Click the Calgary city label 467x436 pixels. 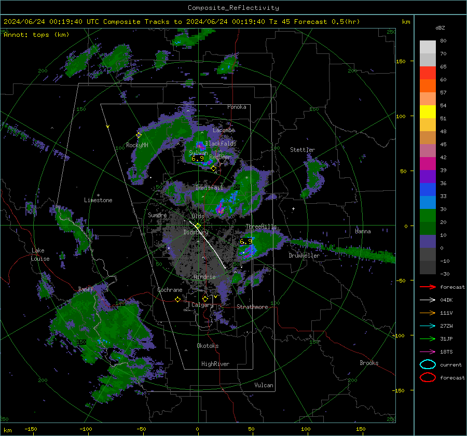[202, 305]
